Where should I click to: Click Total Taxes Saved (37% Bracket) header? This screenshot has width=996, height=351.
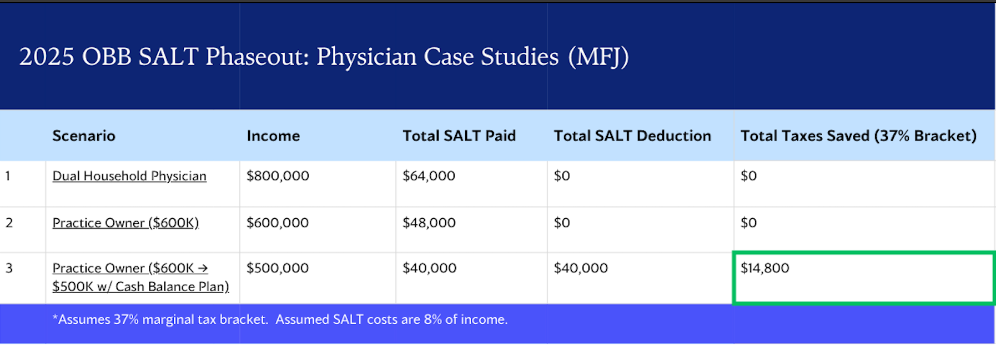pyautogui.click(x=858, y=136)
